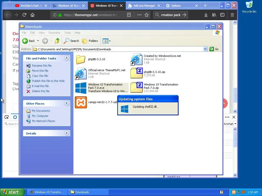Click the Up folder icon in Explorer toolbar
Image resolution: width=262 pixels, height=196 pixels.
tap(57, 41)
